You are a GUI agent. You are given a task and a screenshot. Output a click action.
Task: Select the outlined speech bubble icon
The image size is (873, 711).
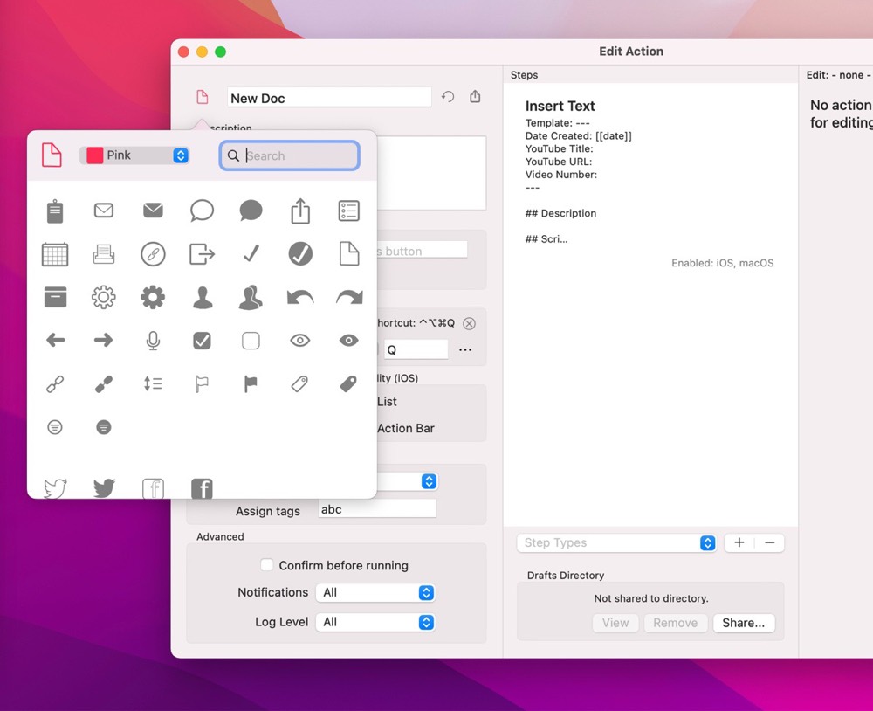[x=202, y=211]
